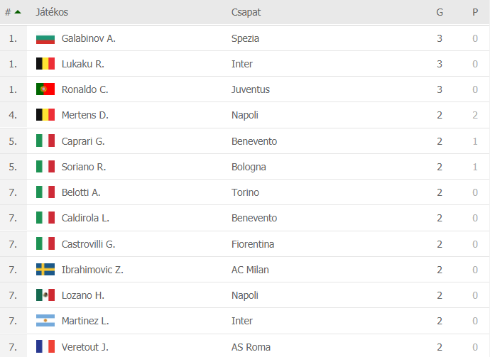Click the Belgian flag beside Mertens D.
490x357 pixels.
coord(45,115)
